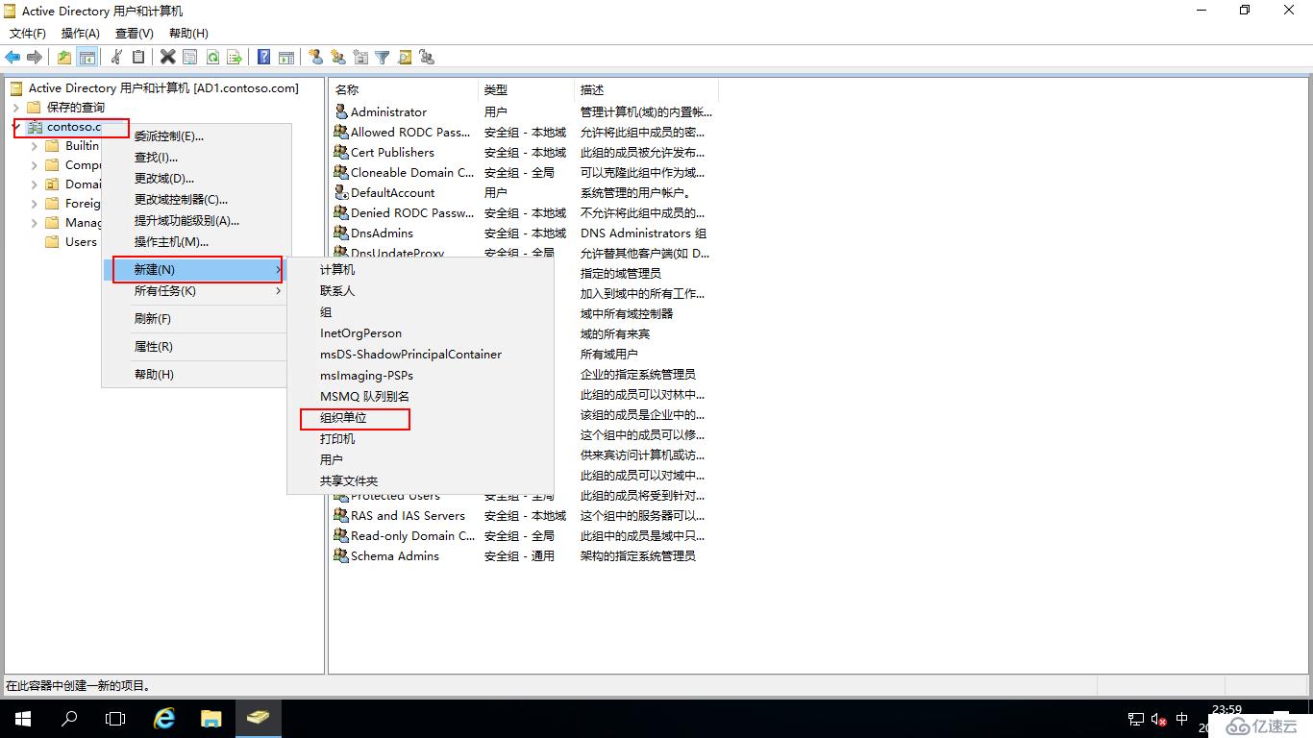Click the filter funnel toolbar icon
The image size is (1313, 738).
(x=383, y=58)
